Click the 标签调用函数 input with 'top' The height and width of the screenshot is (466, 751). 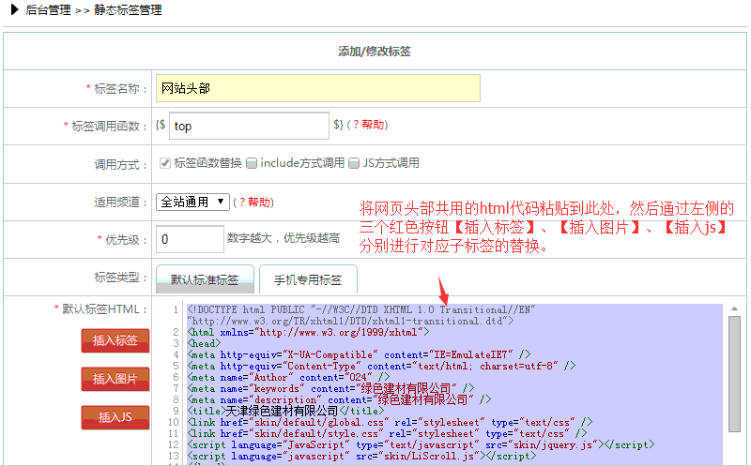point(248,126)
